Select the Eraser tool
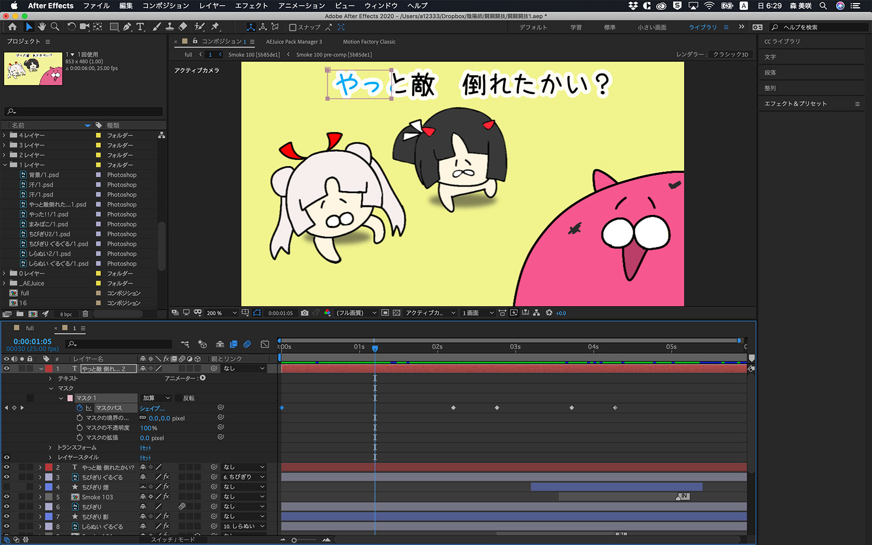The height and width of the screenshot is (545, 872). tap(183, 27)
